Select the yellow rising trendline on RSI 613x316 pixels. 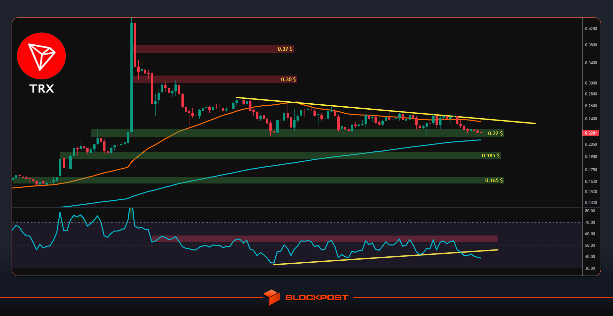385,257
